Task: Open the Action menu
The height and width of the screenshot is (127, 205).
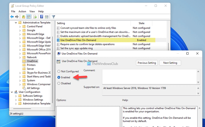Action: [x=22, y=11]
